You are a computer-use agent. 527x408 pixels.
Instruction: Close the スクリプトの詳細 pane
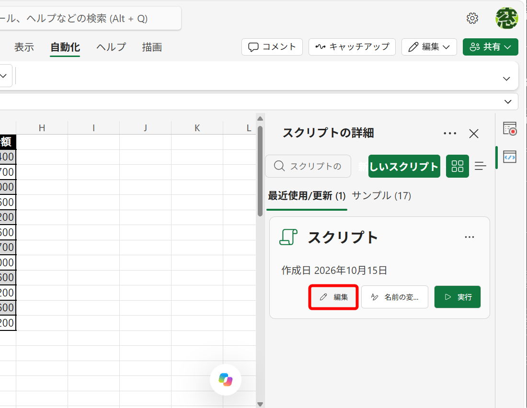473,134
